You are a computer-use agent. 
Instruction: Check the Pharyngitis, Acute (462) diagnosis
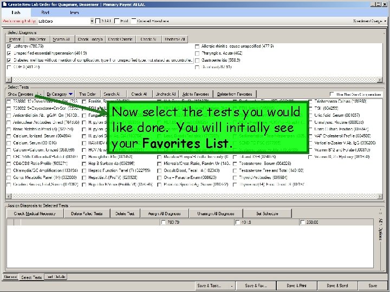[x=197, y=54]
